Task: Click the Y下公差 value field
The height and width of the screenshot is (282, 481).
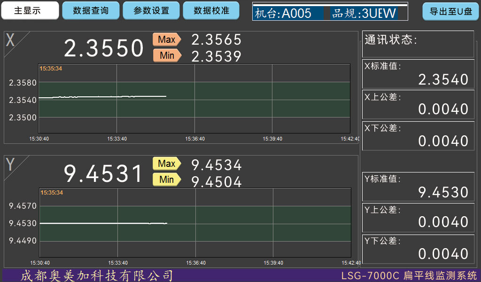Action: click(x=418, y=249)
